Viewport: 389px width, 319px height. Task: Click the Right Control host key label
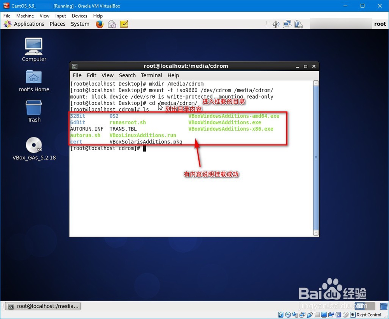(369, 315)
